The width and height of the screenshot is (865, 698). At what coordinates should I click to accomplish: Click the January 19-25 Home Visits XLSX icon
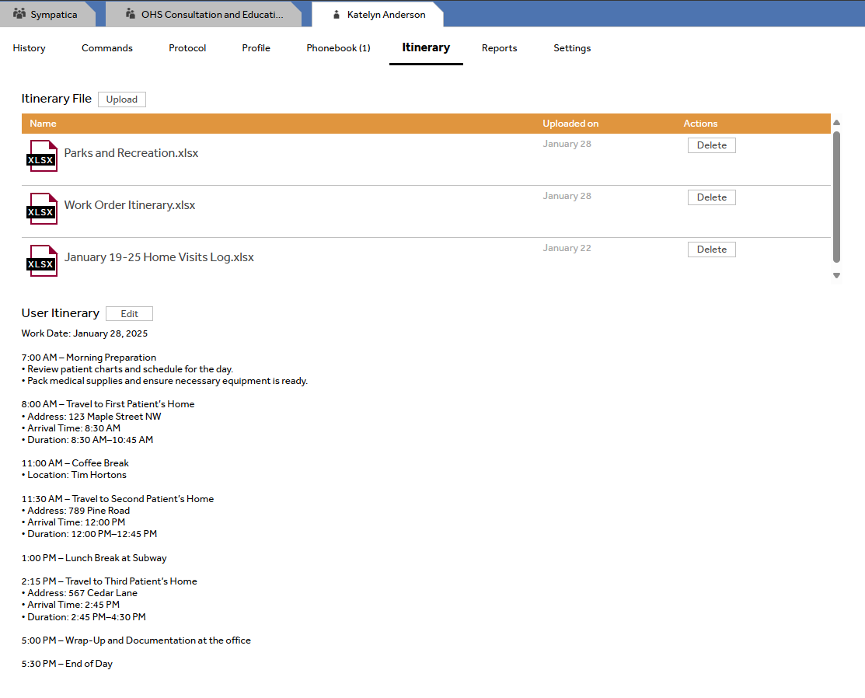pos(42,260)
